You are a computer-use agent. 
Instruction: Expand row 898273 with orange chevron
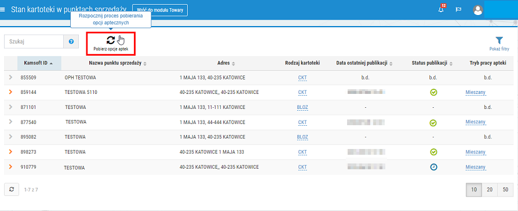[10, 152]
